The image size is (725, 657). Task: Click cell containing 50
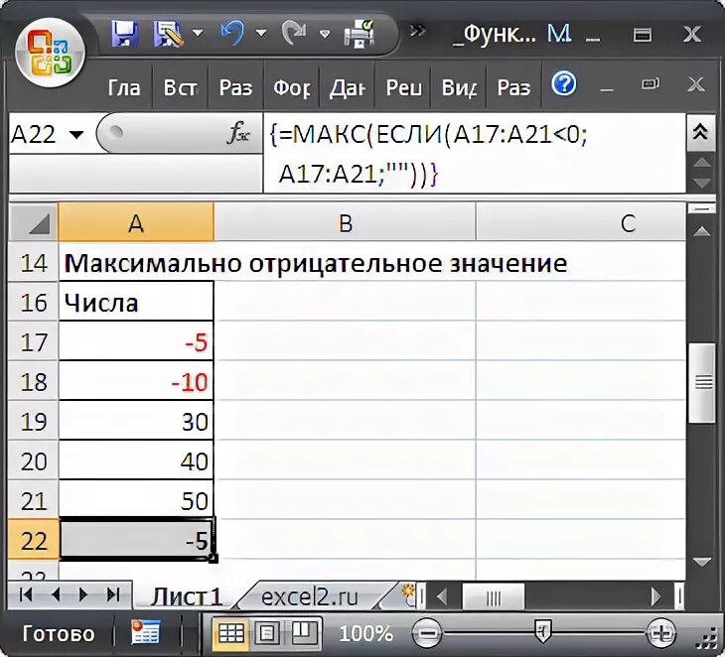point(136,499)
